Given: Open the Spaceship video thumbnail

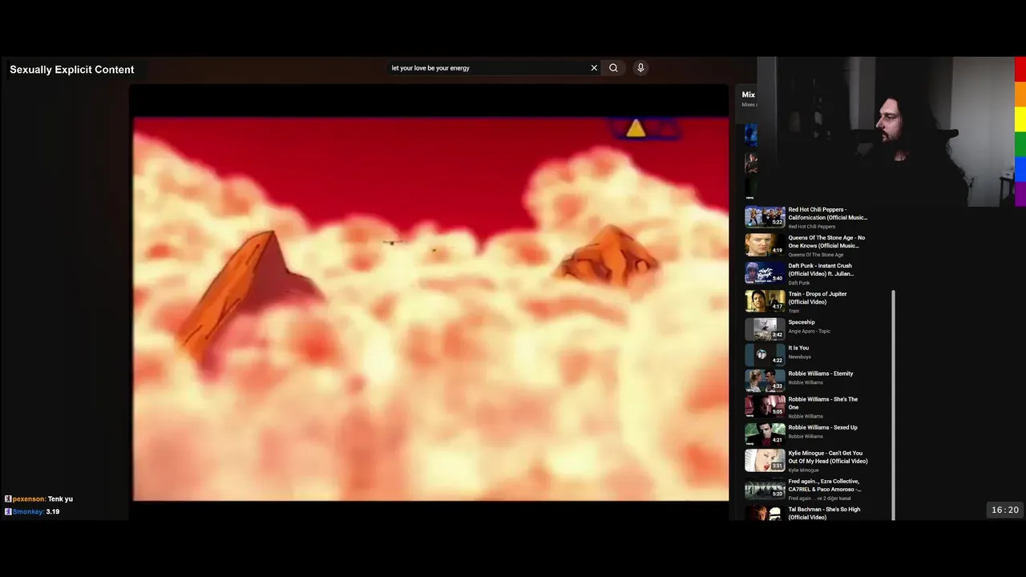Looking at the screenshot, I should [x=765, y=329].
